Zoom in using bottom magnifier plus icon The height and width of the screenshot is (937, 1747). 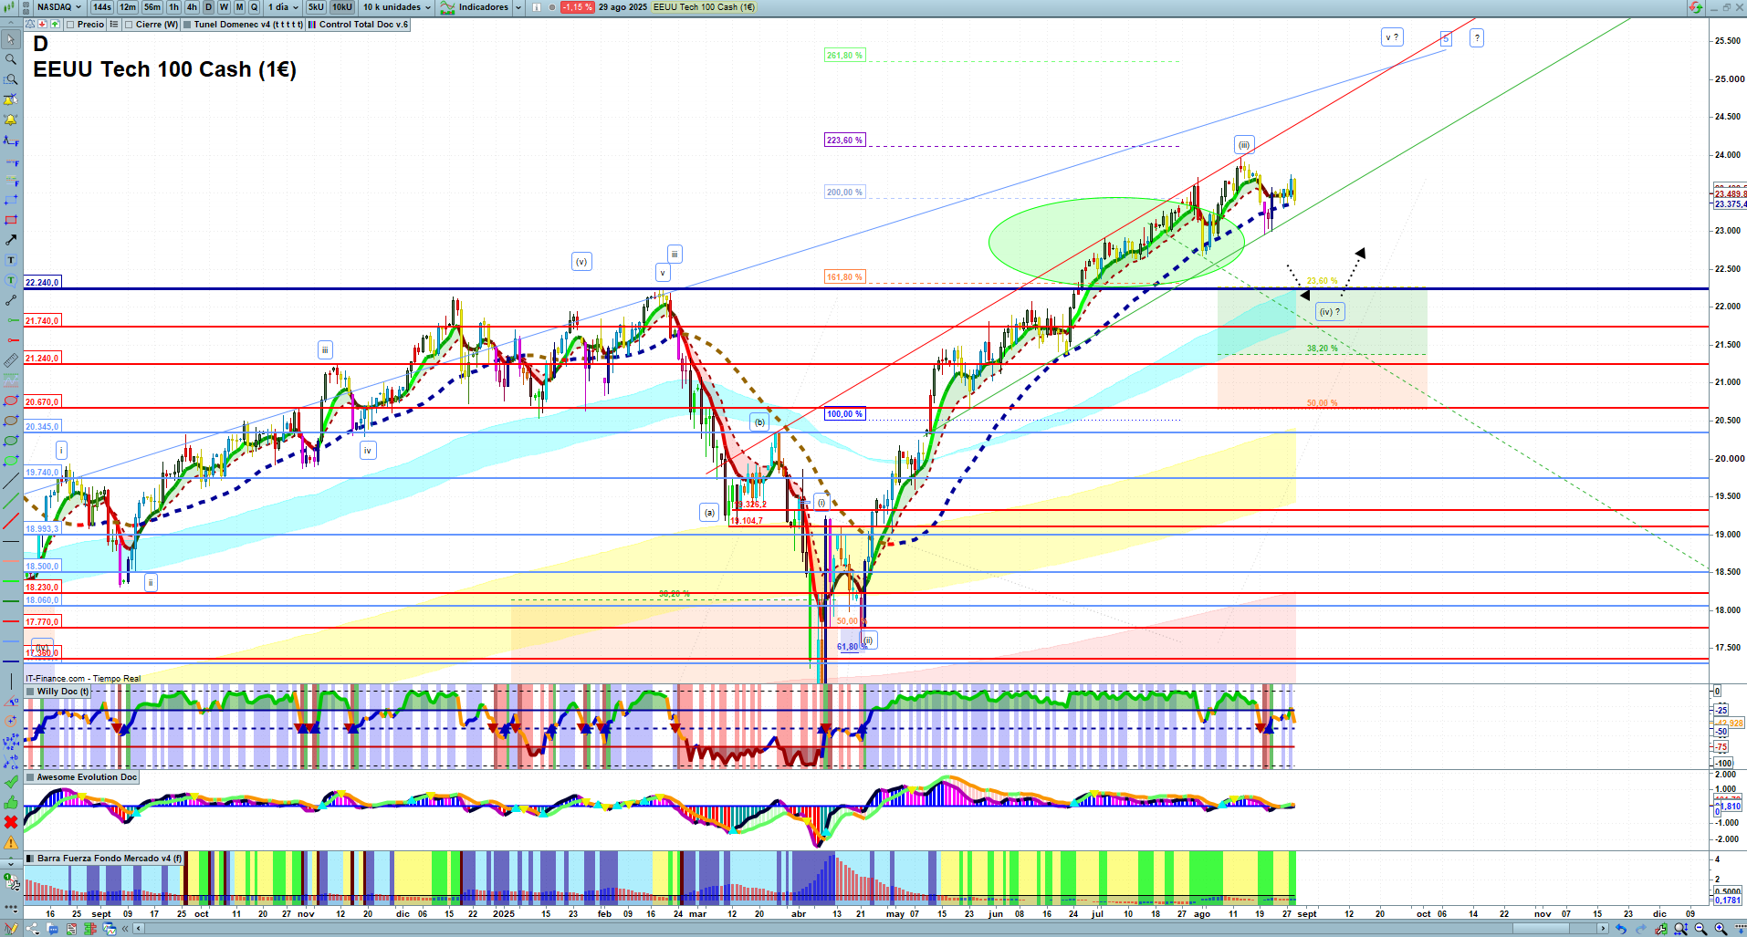tap(1721, 929)
